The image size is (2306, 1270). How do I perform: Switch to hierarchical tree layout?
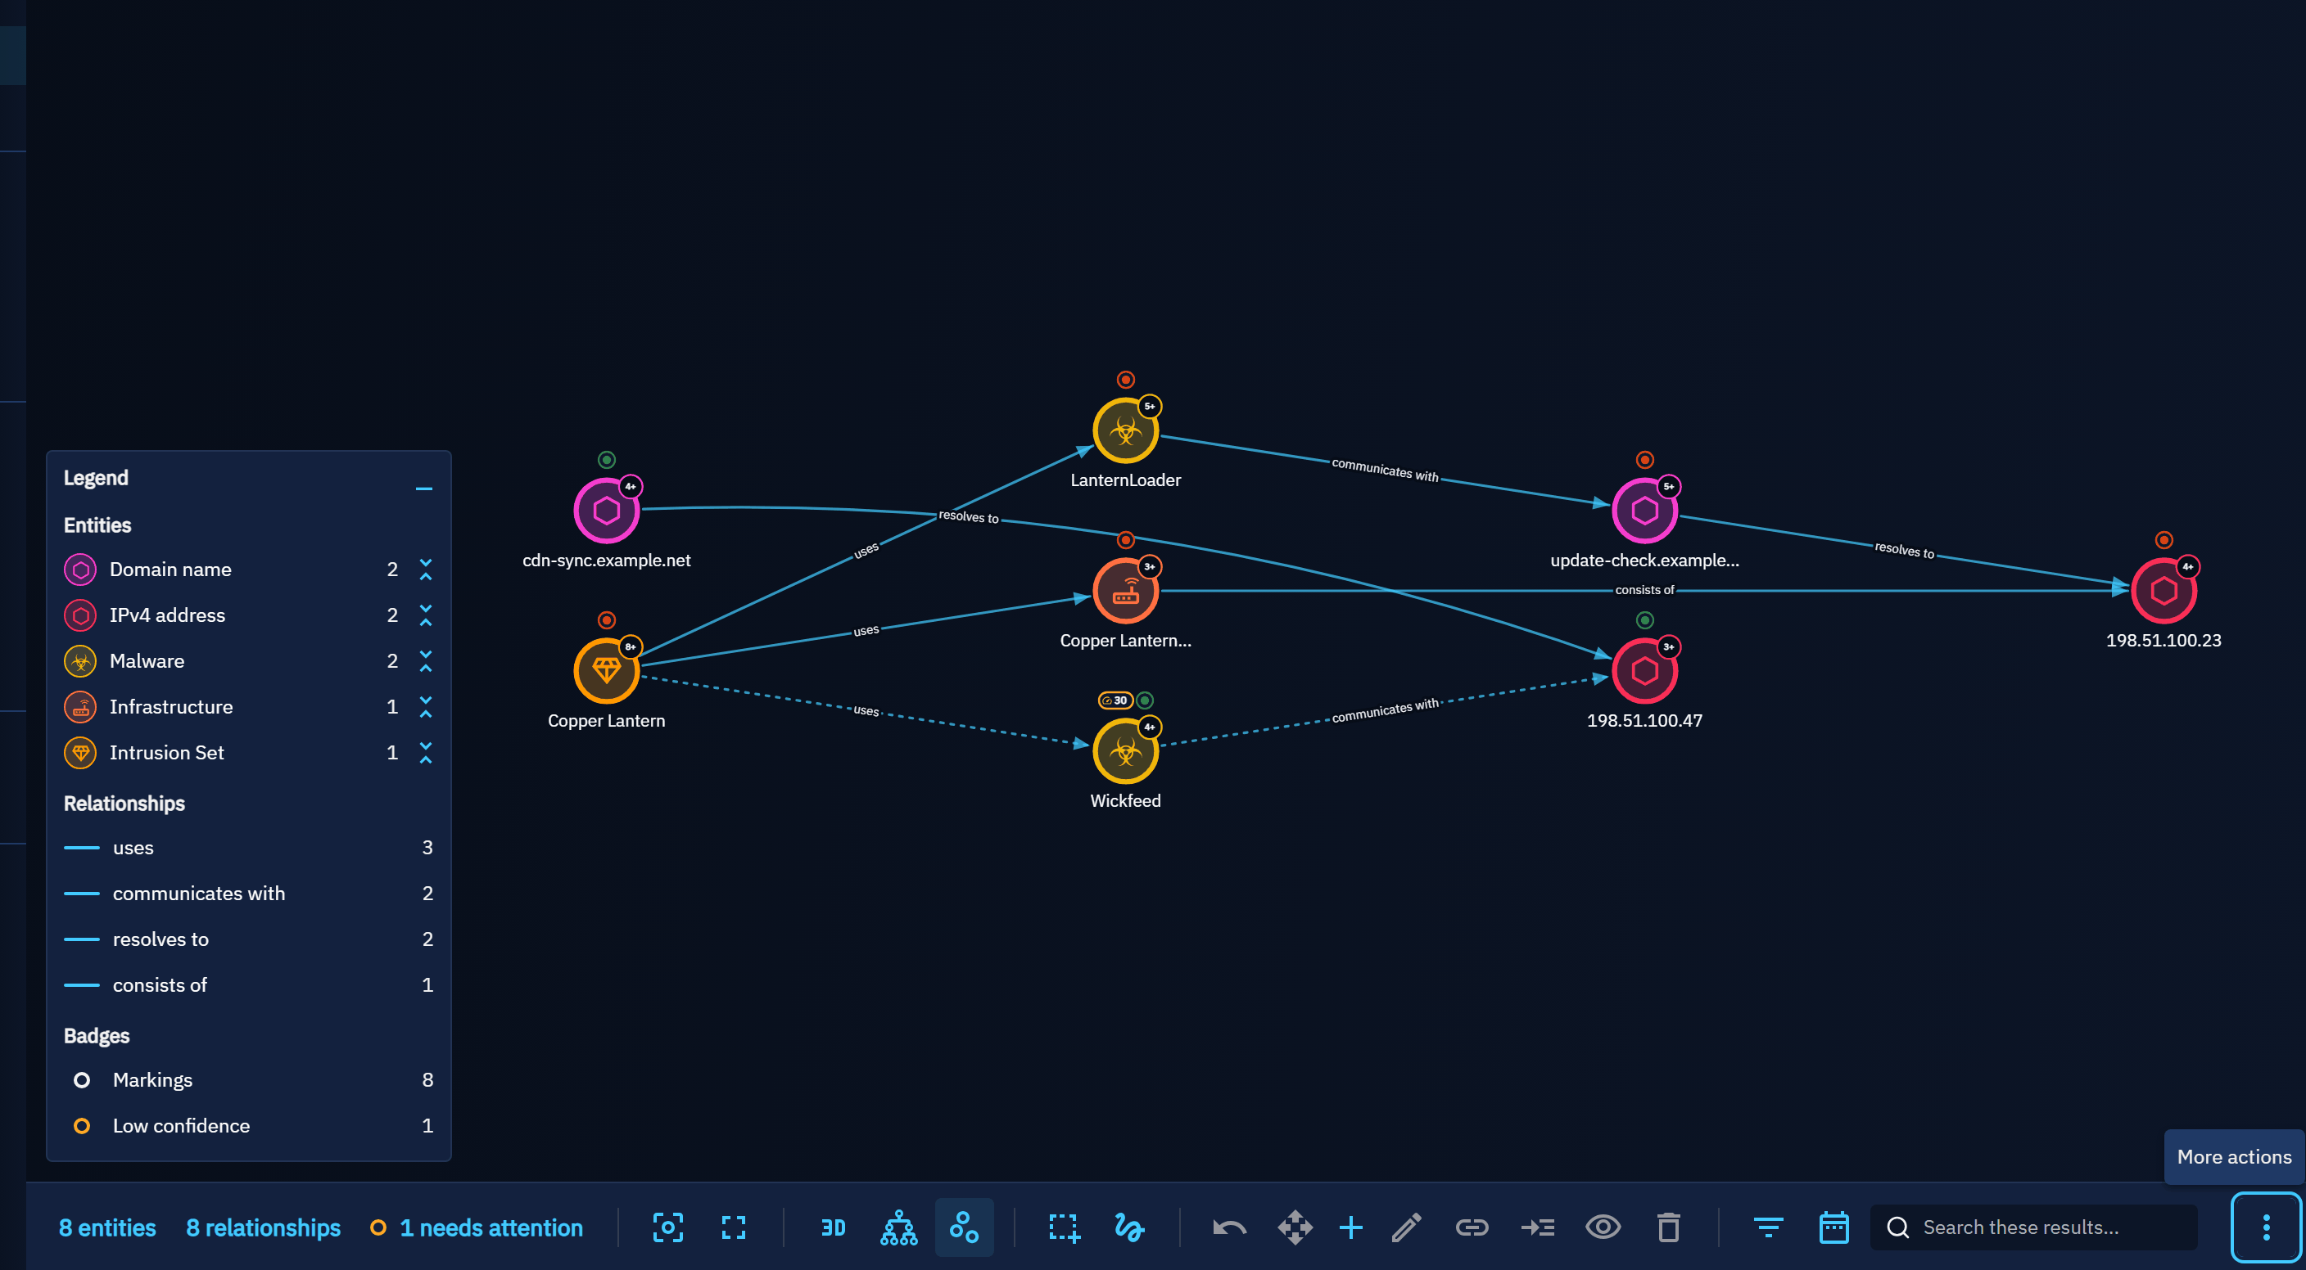(x=899, y=1227)
